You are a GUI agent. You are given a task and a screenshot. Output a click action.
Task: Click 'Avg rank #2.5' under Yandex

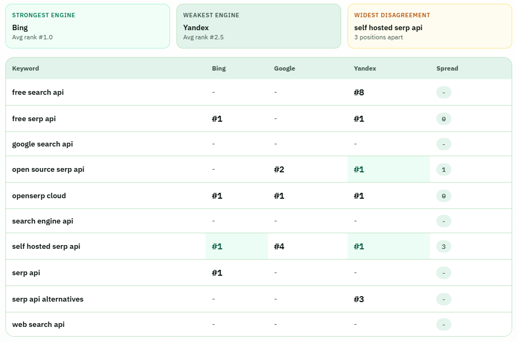(203, 37)
